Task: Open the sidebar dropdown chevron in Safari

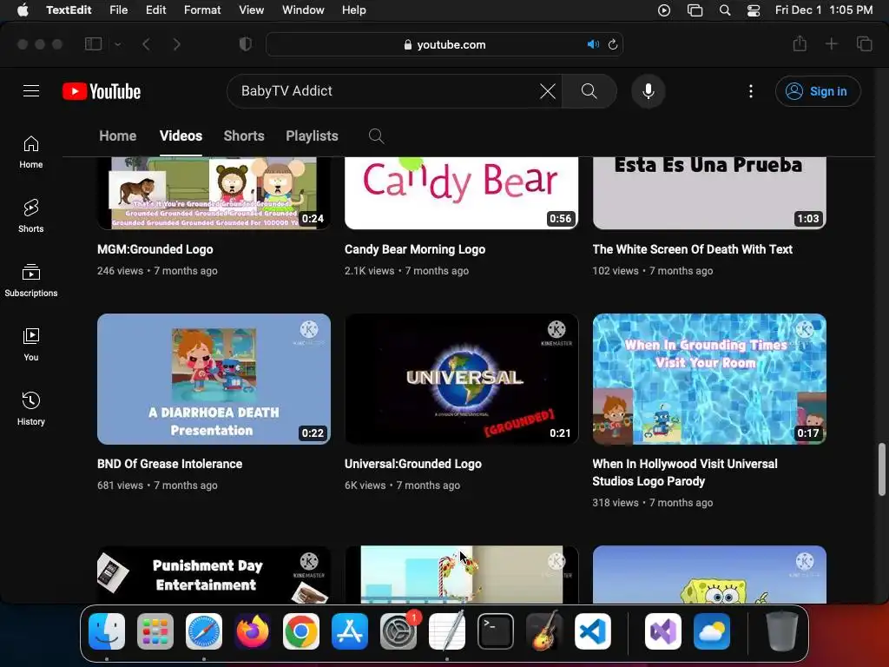Action: click(118, 44)
